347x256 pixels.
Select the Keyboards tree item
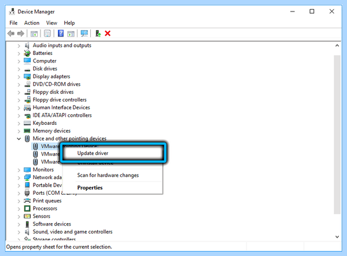tap(45, 123)
